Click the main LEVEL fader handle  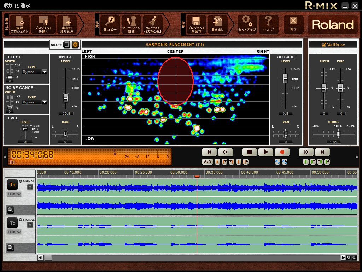point(25,129)
